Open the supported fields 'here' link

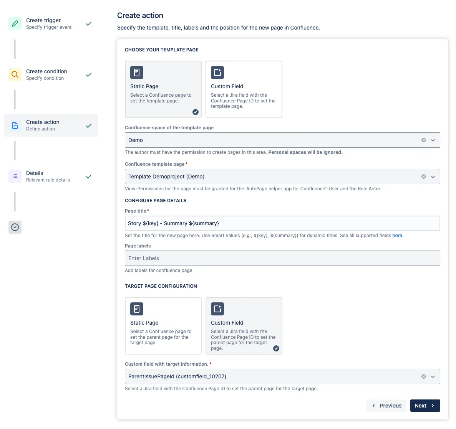coord(398,235)
